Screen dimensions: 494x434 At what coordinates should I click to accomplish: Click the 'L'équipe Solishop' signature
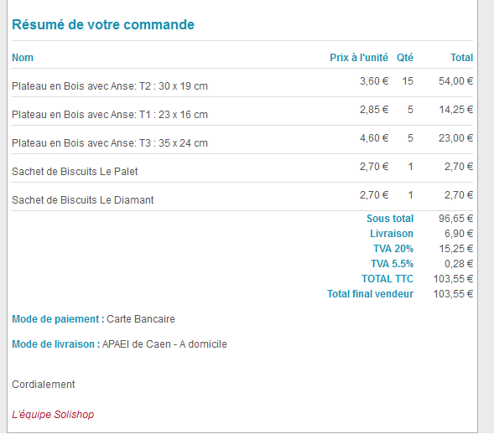pos(53,415)
